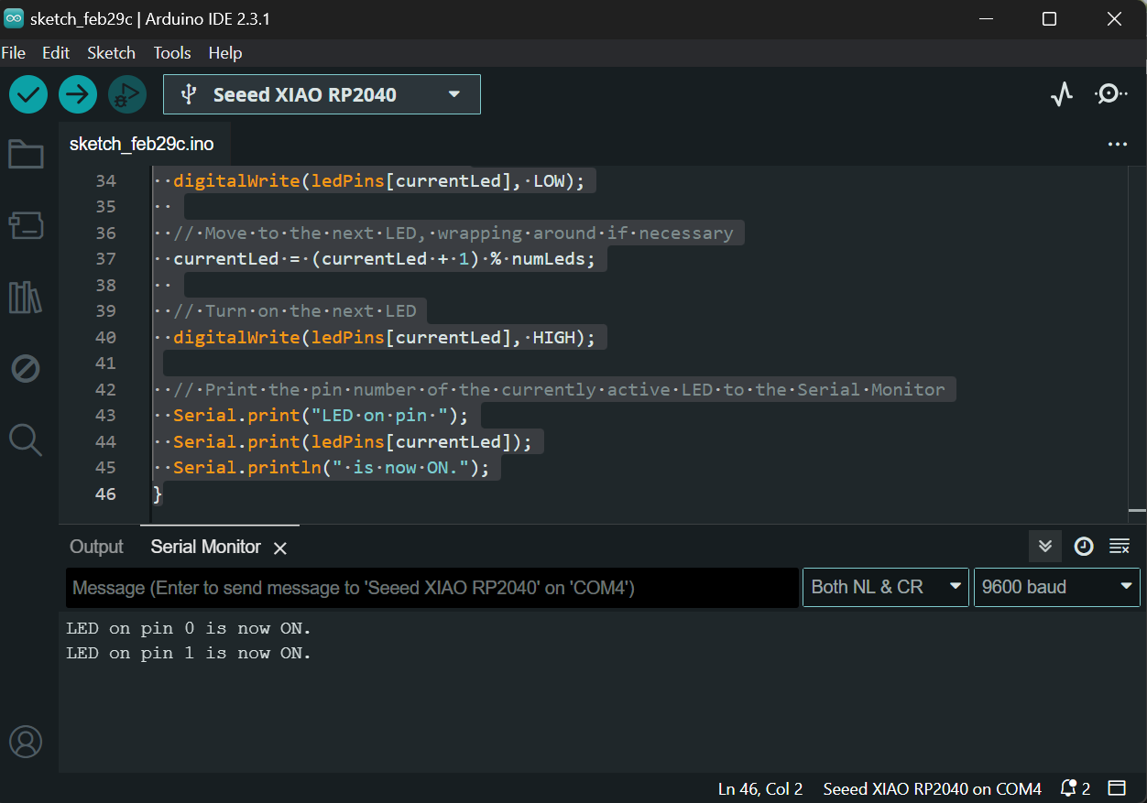Click line number 37 in gutter
The image size is (1147, 803).
pyautogui.click(x=105, y=259)
